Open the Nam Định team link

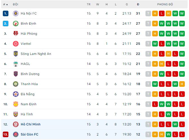click(28, 104)
